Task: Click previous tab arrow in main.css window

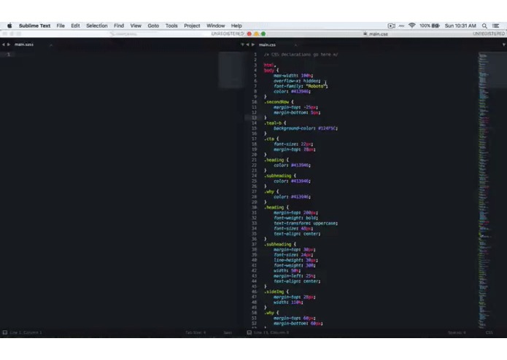Action: 248,44
